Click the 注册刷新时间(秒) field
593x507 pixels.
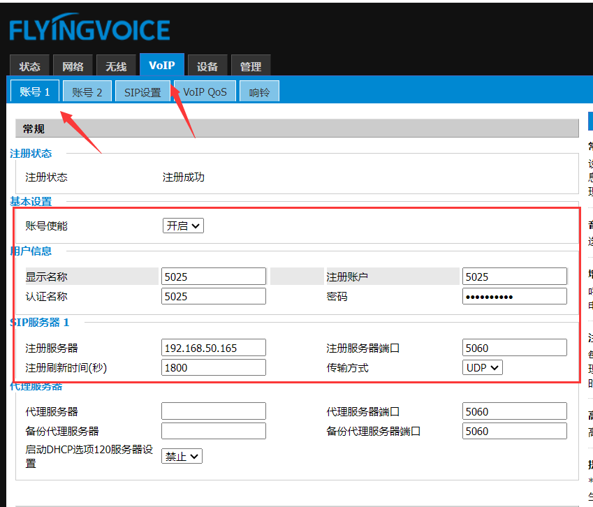tap(213, 367)
